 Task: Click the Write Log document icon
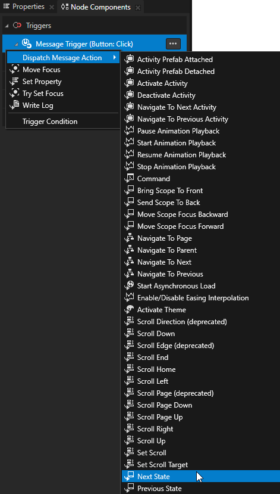tap(14, 105)
